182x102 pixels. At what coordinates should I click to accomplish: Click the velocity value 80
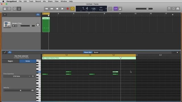(33, 90)
